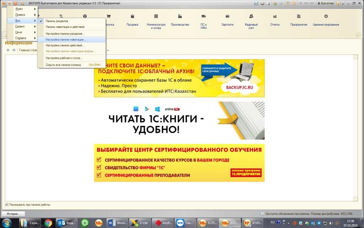Choose Настройка рабочего стола...
Screen dimensions: 364x228
pos(71,58)
